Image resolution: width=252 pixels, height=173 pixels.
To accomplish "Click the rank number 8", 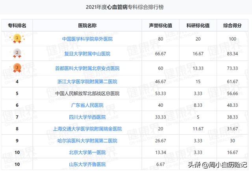I will (x=17, y=129).
